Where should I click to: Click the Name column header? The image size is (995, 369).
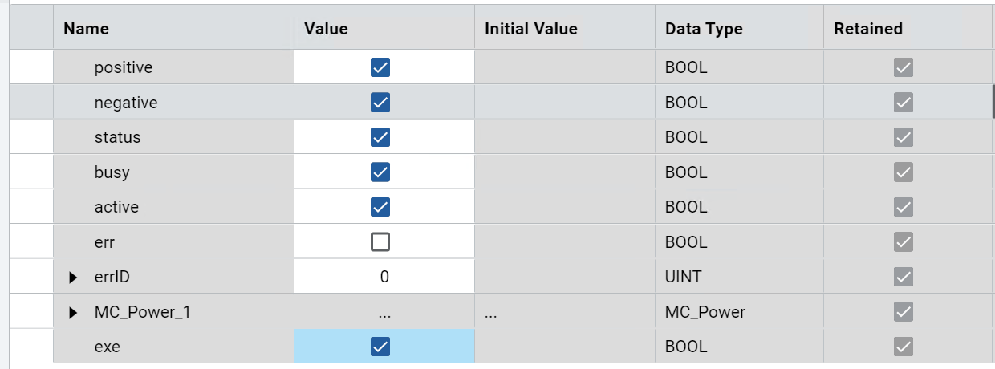pos(87,29)
